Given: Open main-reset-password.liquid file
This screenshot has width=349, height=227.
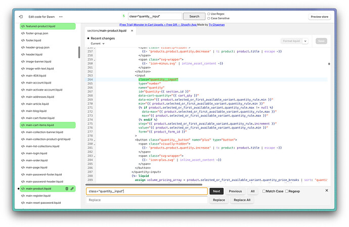Looking at the screenshot, I should coord(43,203).
